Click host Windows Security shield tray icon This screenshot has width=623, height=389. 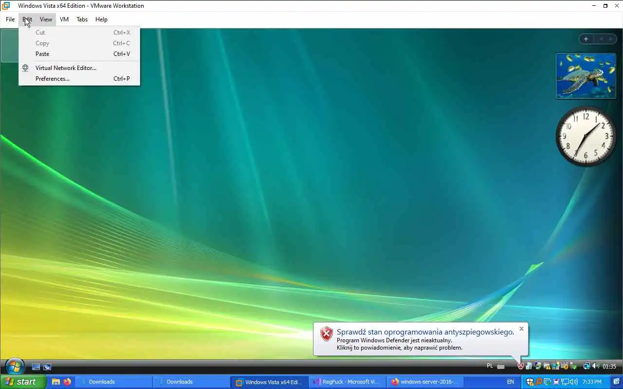(x=530, y=382)
